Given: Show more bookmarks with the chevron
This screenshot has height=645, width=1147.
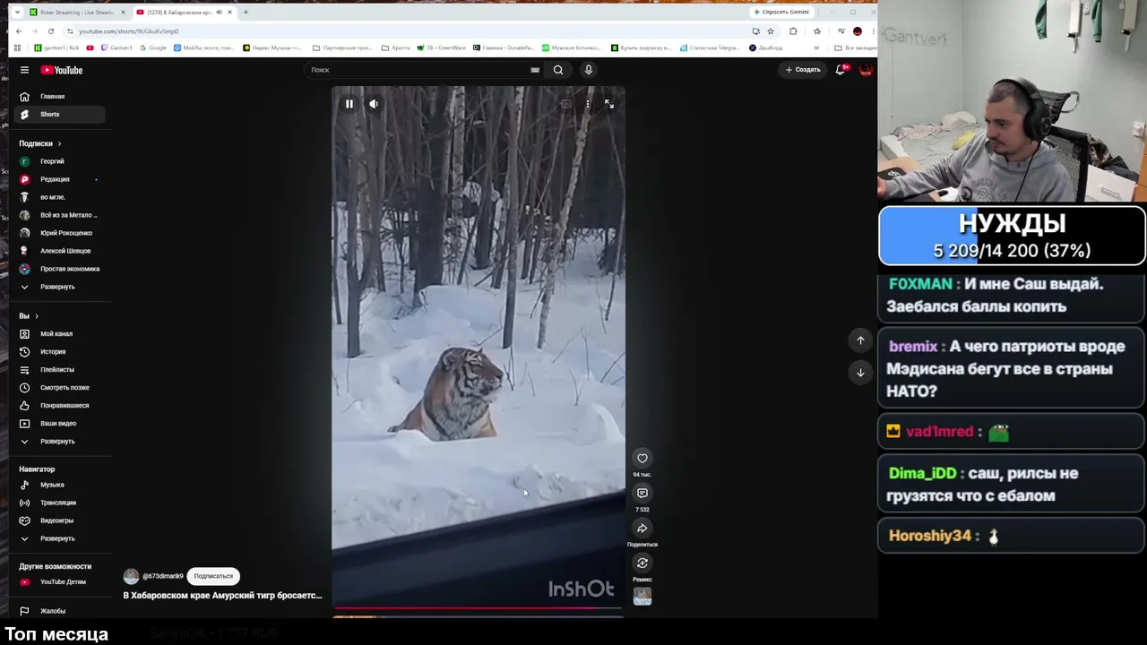Looking at the screenshot, I should pyautogui.click(x=816, y=47).
